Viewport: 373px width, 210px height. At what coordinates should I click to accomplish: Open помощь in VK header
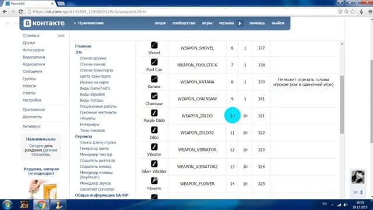(257, 23)
